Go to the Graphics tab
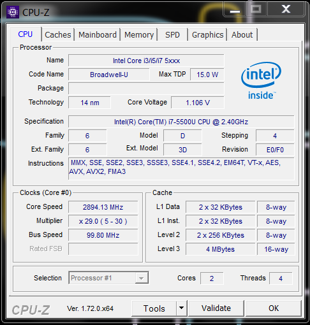The height and width of the screenshot is (325, 310). [207, 34]
